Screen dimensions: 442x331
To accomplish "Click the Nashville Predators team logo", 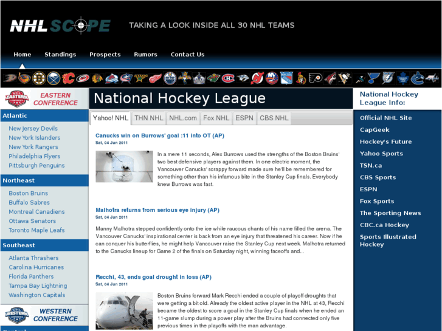I will [x=243, y=78].
